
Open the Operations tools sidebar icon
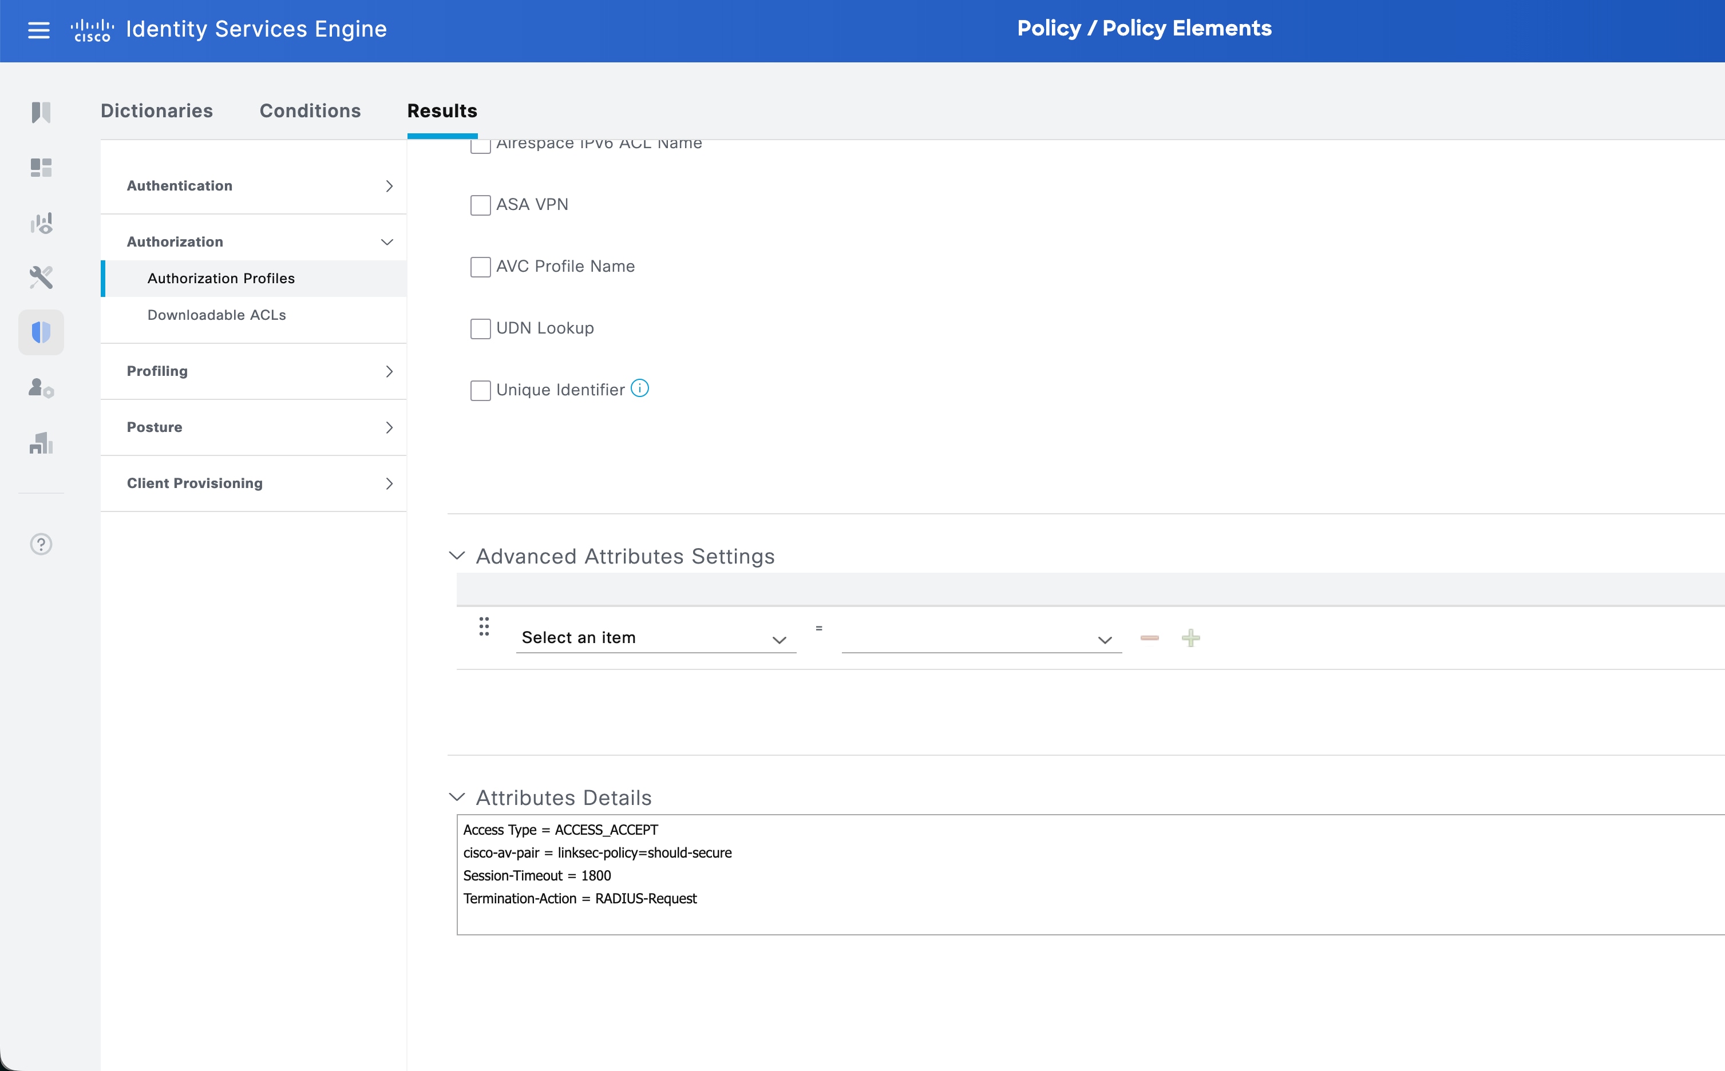(x=41, y=277)
